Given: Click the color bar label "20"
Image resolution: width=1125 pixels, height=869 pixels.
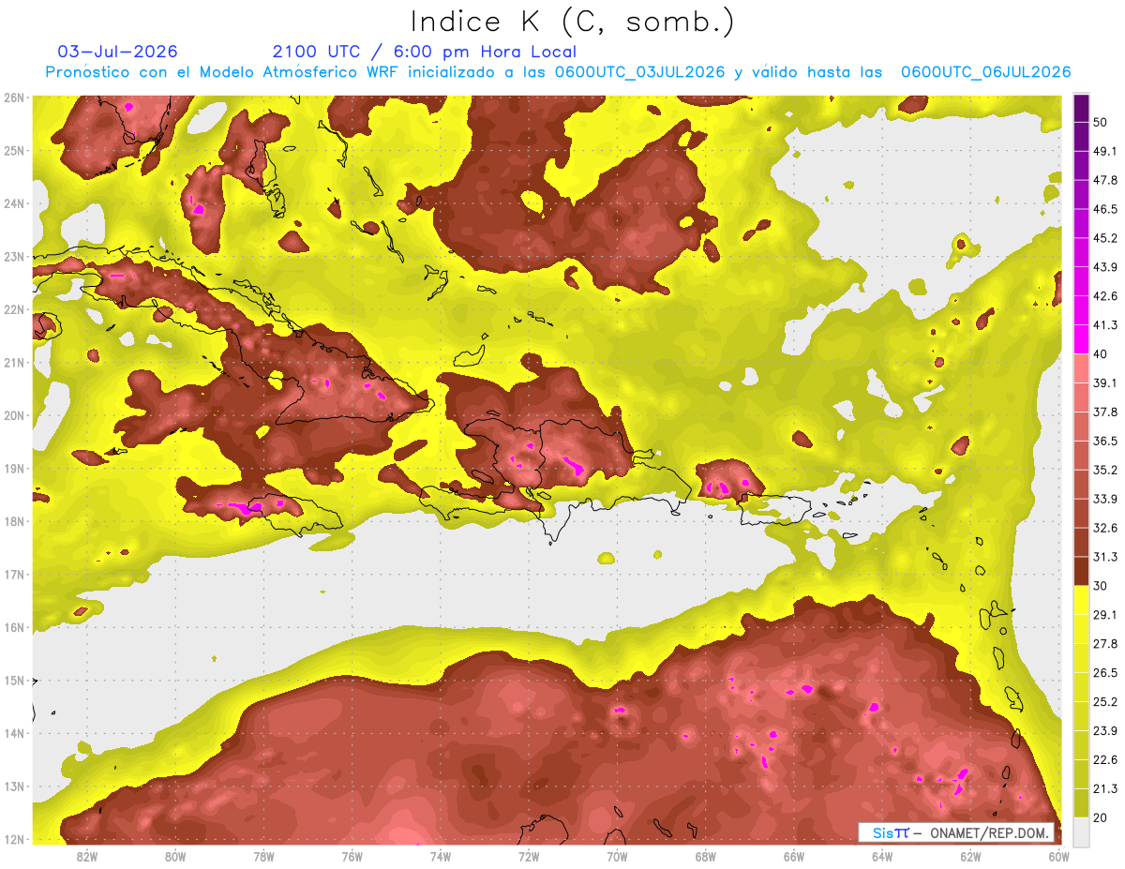Looking at the screenshot, I should (x=1102, y=817).
